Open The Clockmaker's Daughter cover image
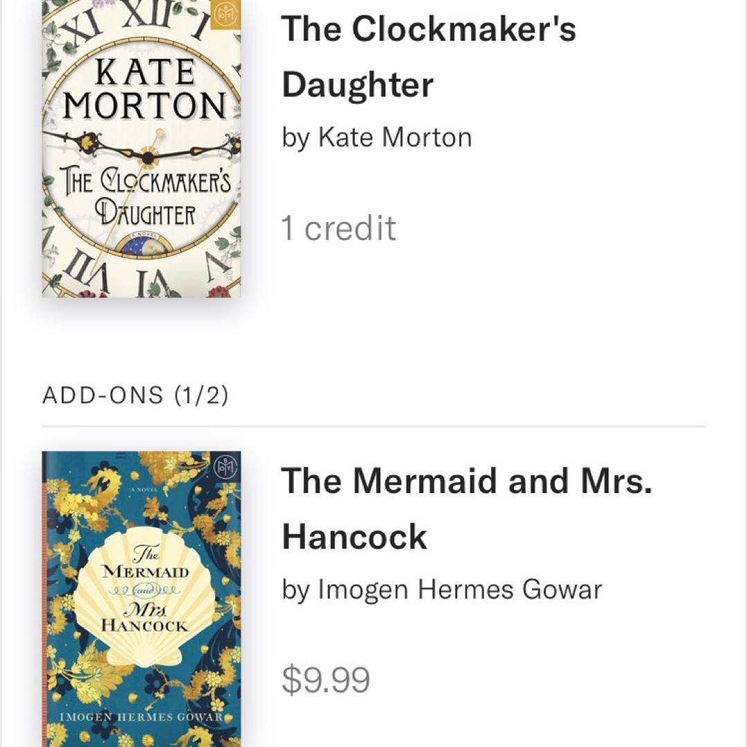The image size is (747, 747). (141, 149)
